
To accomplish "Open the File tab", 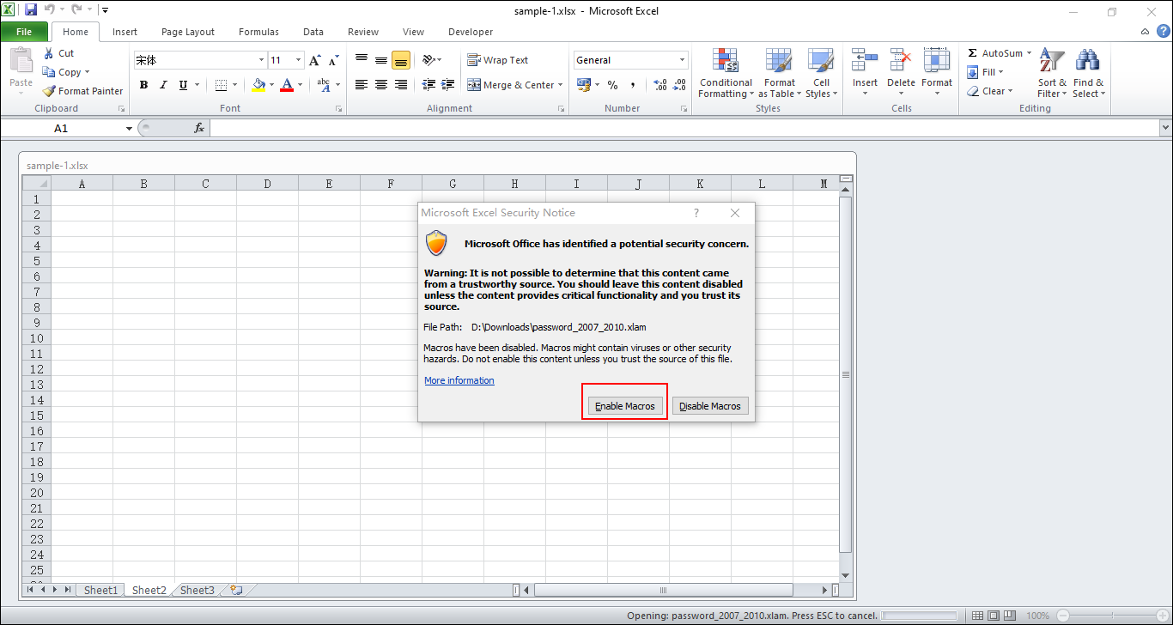I will point(24,32).
